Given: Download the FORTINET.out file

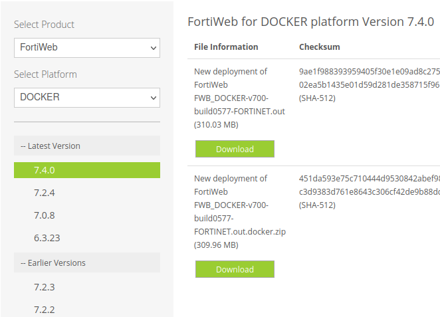Looking at the screenshot, I should pos(235,149).
